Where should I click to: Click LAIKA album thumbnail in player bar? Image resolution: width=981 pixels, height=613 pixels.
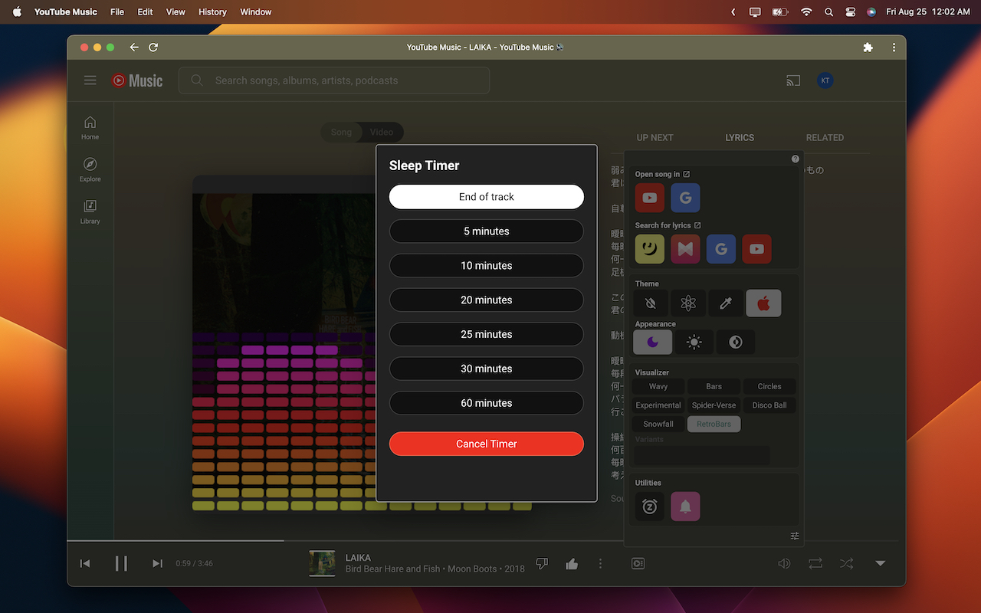322,563
